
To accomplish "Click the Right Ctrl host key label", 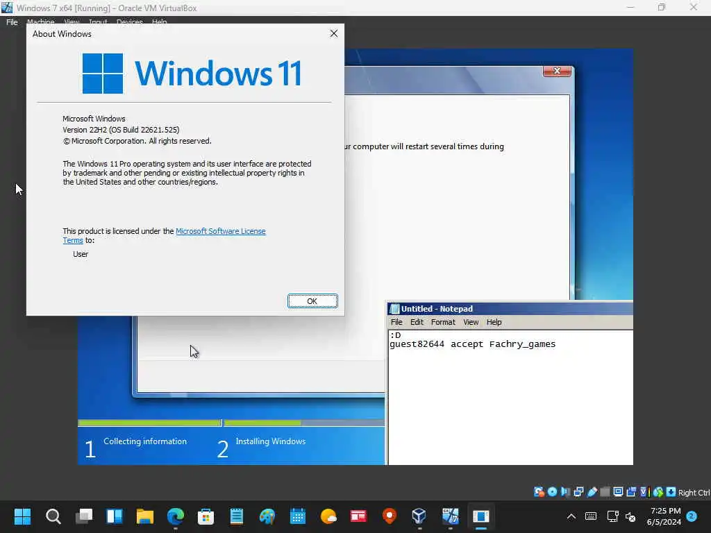I will (x=694, y=493).
